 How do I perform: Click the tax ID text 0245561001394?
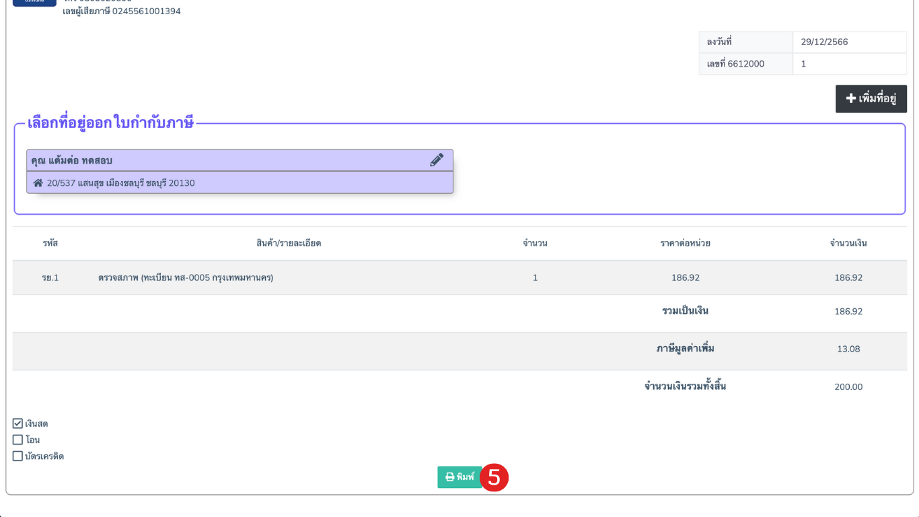click(x=146, y=11)
